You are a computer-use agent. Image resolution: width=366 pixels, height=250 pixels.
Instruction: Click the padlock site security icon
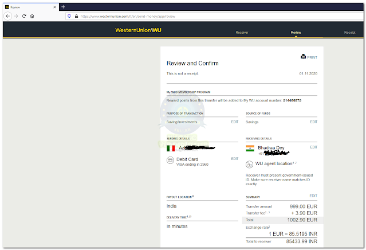click(76, 16)
